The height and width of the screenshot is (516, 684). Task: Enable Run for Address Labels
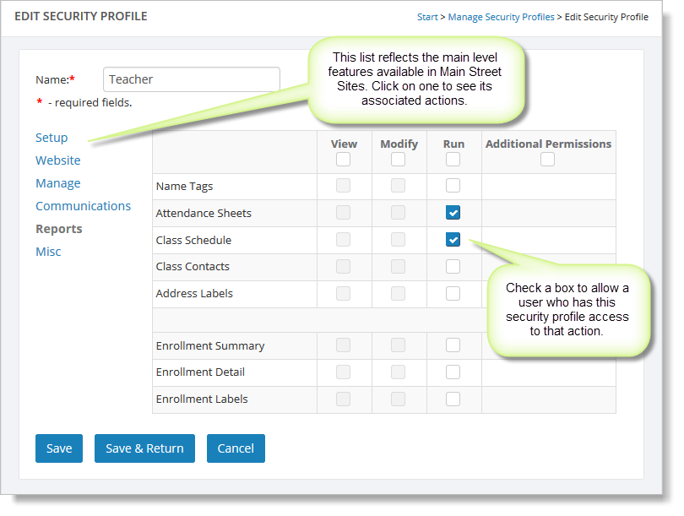click(453, 294)
